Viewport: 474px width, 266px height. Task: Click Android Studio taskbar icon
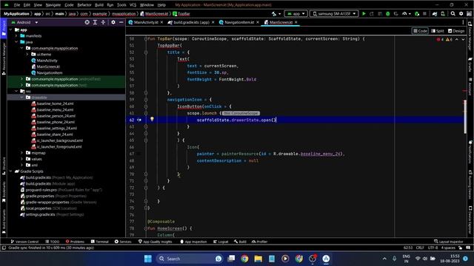click(326, 259)
